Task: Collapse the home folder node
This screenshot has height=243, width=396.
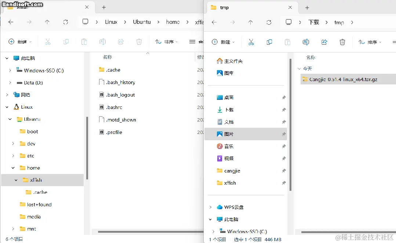Action: coord(13,168)
